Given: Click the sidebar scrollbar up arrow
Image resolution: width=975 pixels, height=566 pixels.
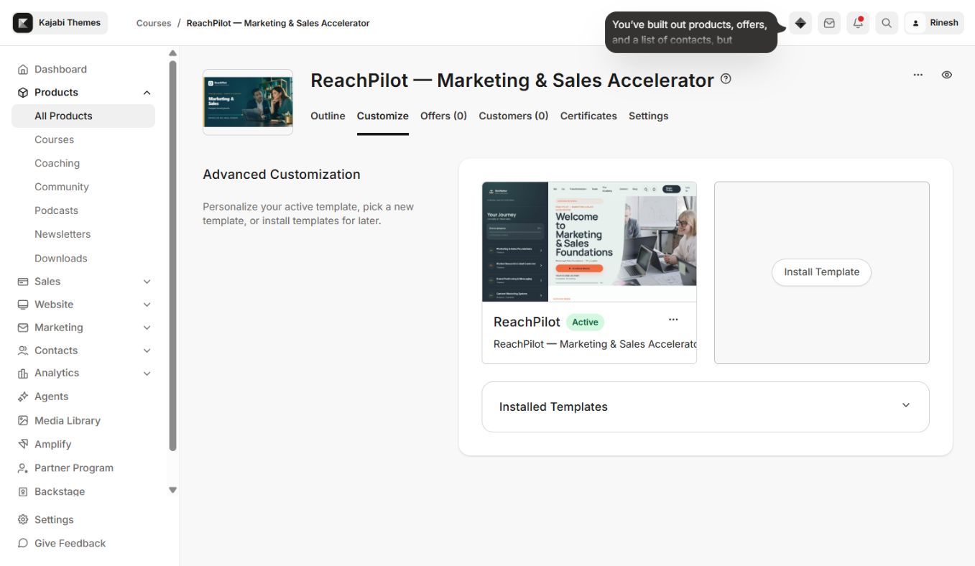Looking at the screenshot, I should click(x=172, y=53).
